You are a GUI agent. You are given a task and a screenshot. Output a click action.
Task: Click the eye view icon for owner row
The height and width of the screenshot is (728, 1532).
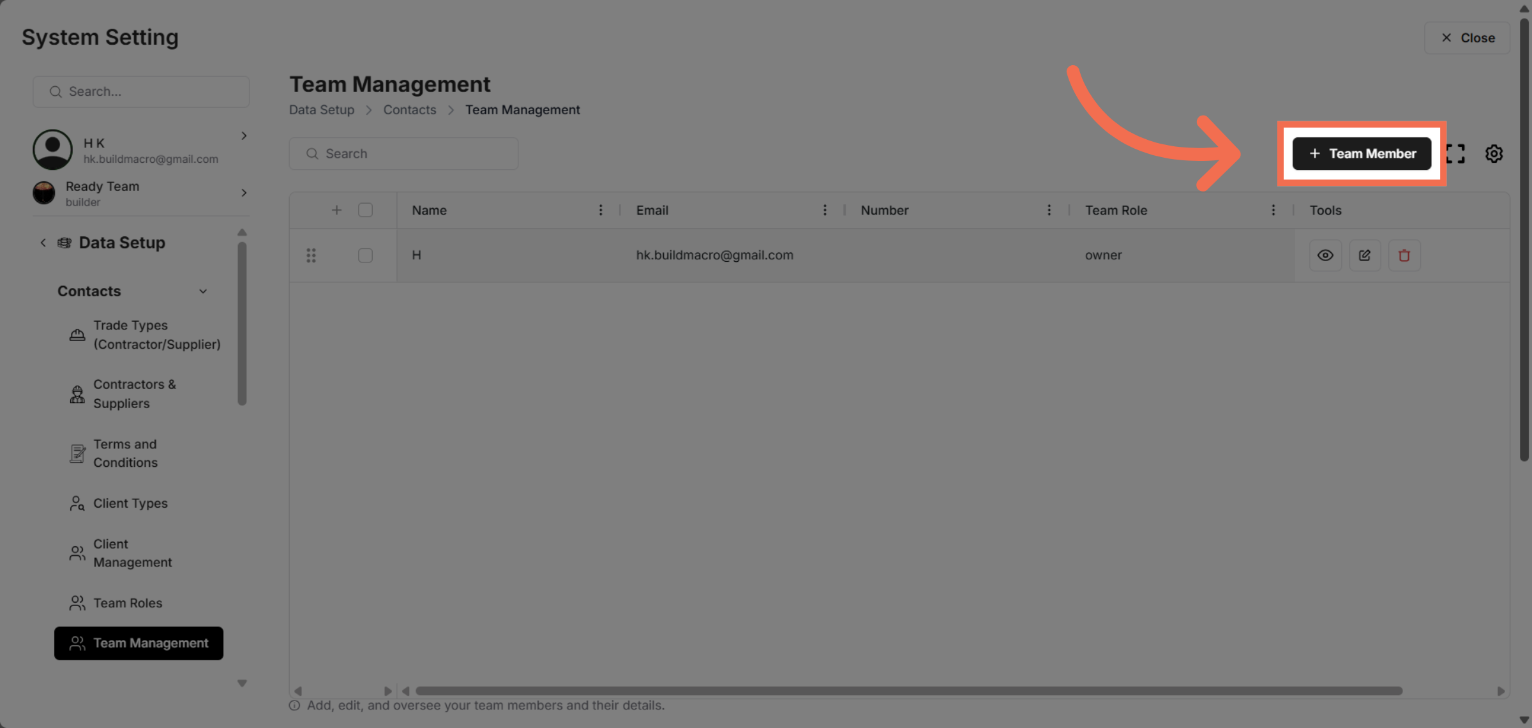[x=1325, y=255]
